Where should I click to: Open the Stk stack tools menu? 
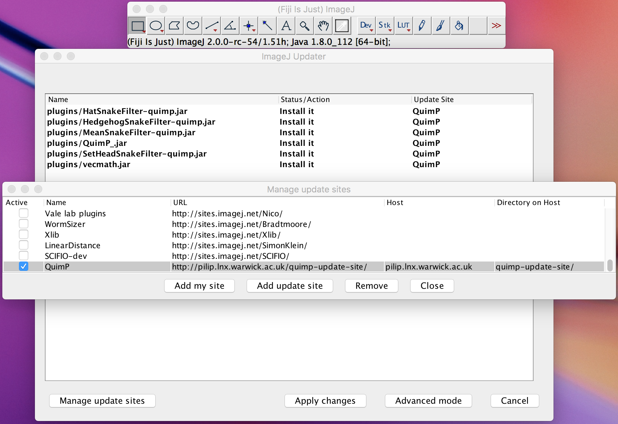click(x=385, y=26)
